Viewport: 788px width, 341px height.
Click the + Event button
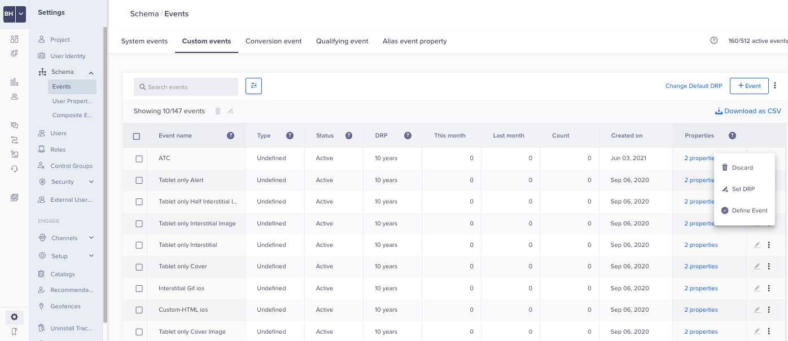pos(749,86)
